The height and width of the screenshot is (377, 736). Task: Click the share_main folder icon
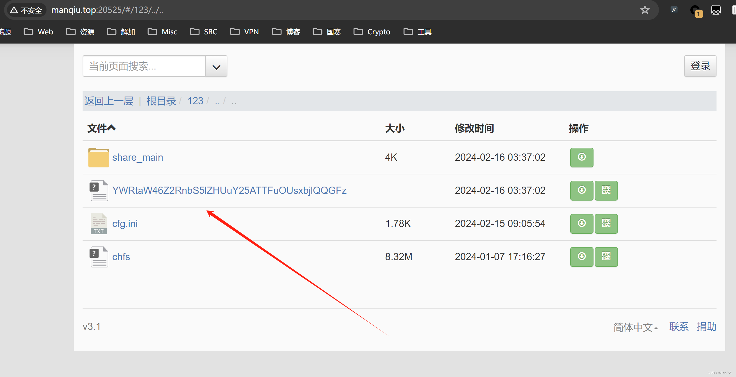click(99, 158)
